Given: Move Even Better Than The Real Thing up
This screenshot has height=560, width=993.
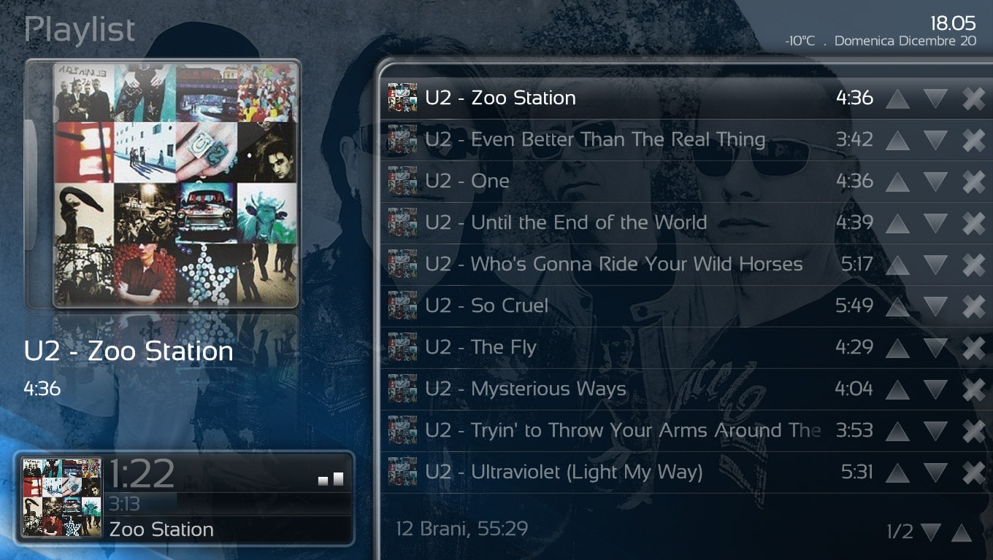Looking at the screenshot, I should 897,140.
